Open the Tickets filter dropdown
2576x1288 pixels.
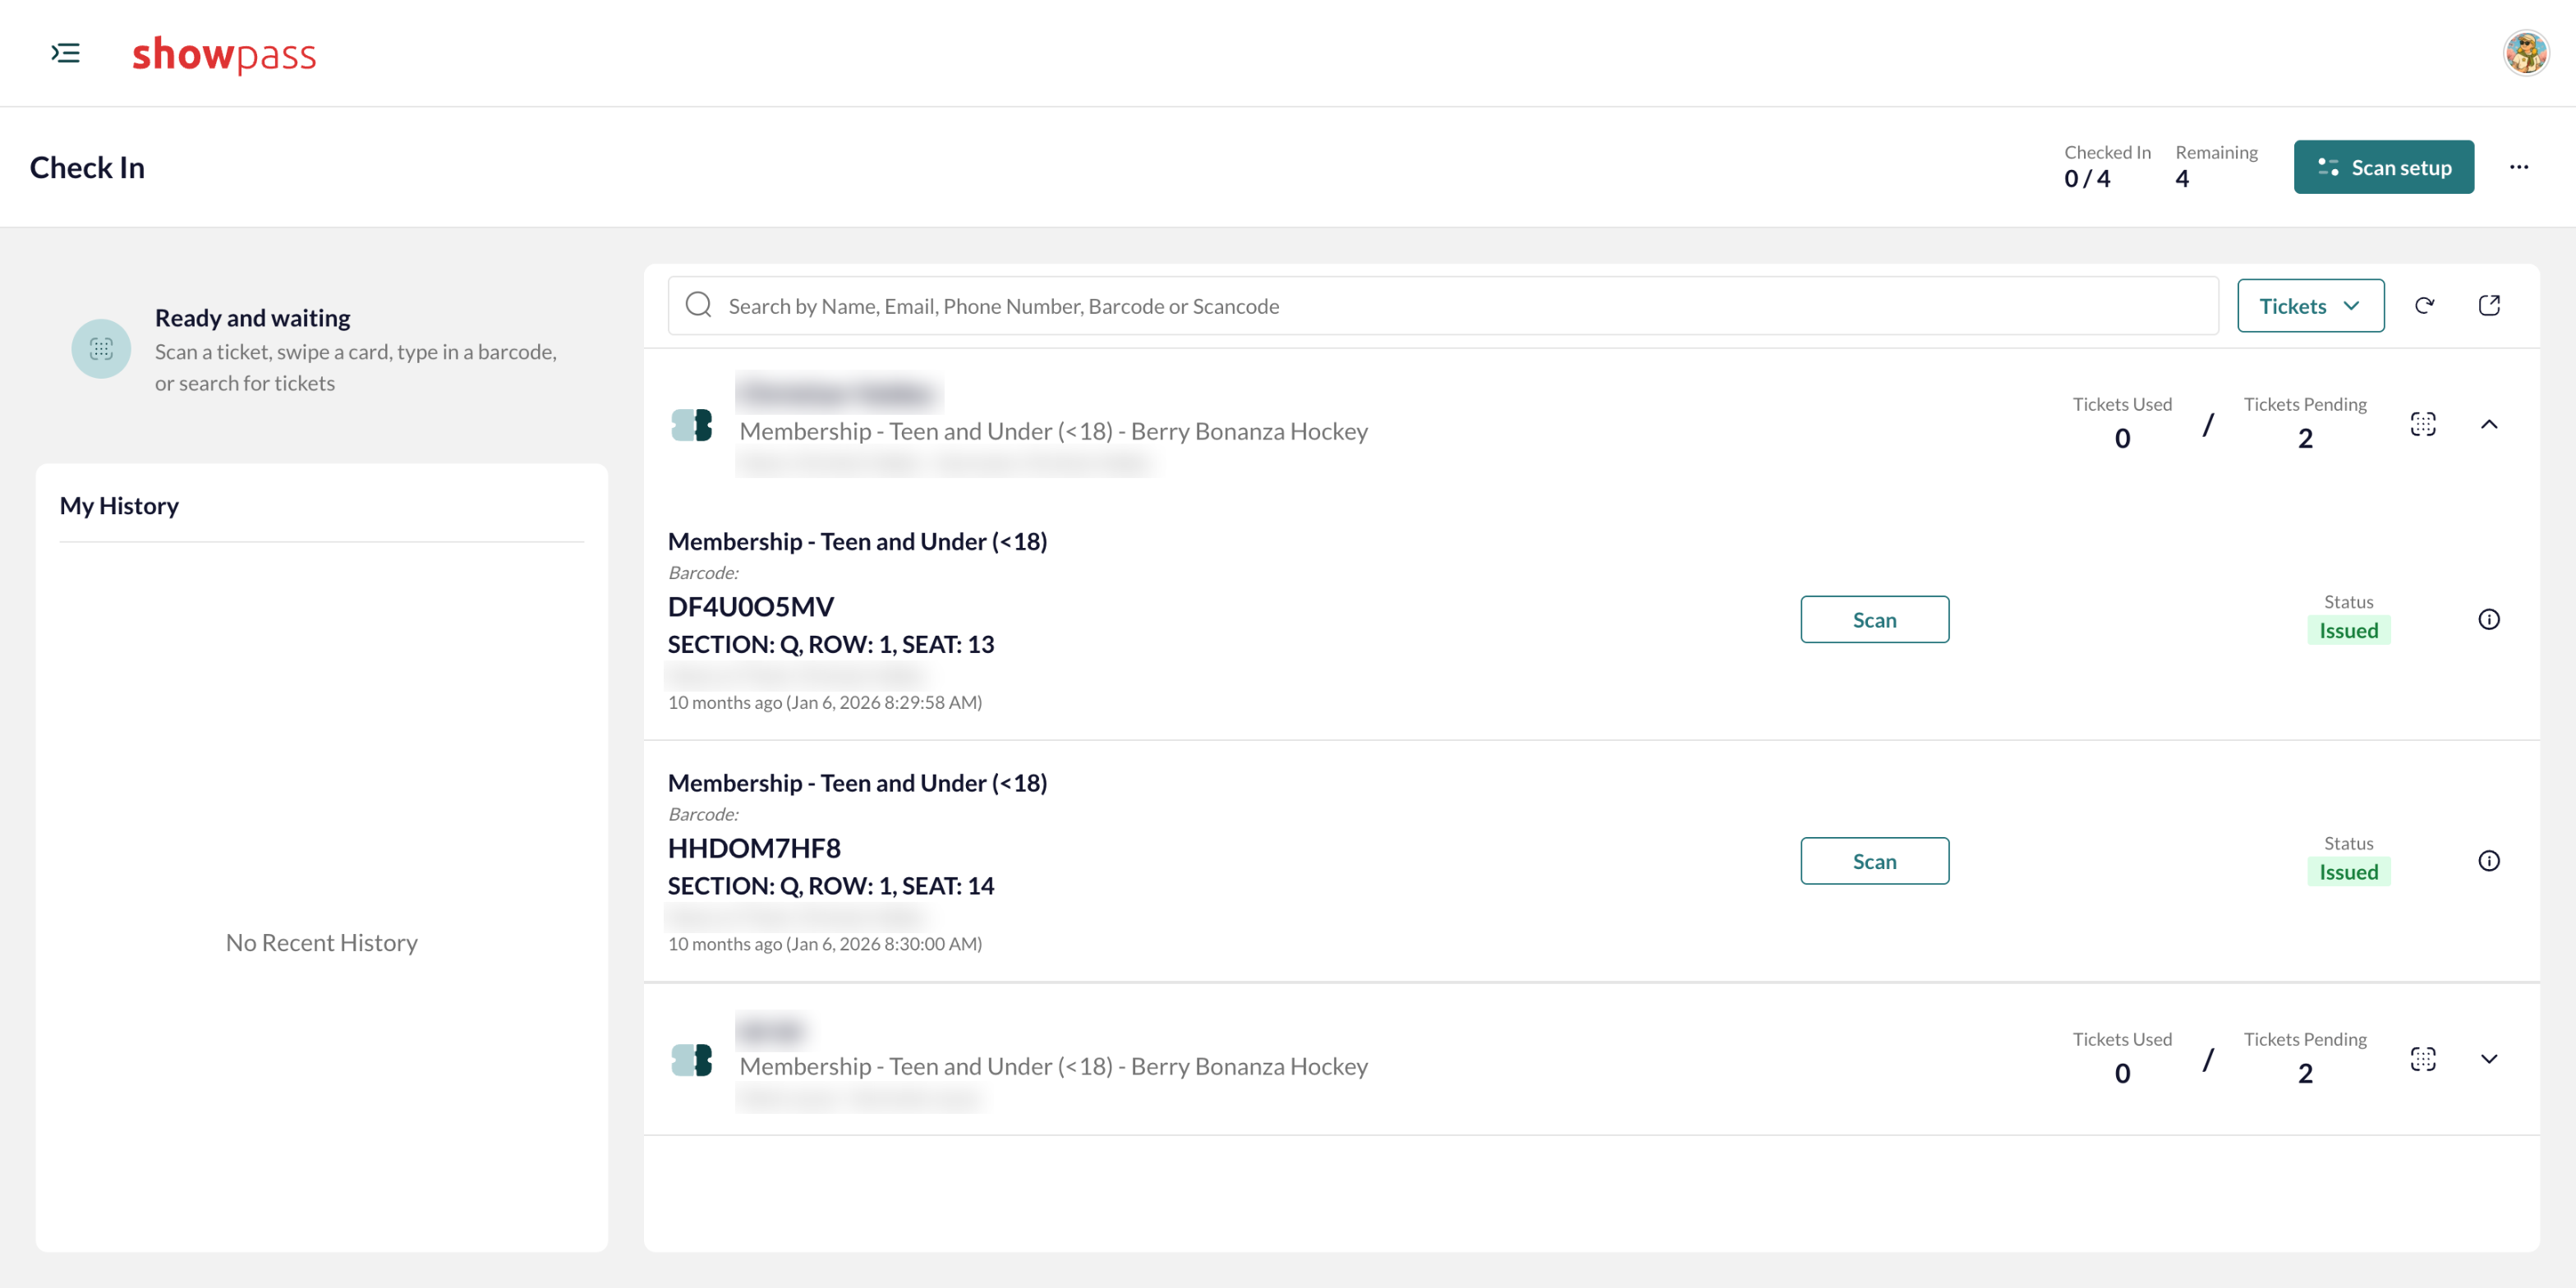[2310, 305]
